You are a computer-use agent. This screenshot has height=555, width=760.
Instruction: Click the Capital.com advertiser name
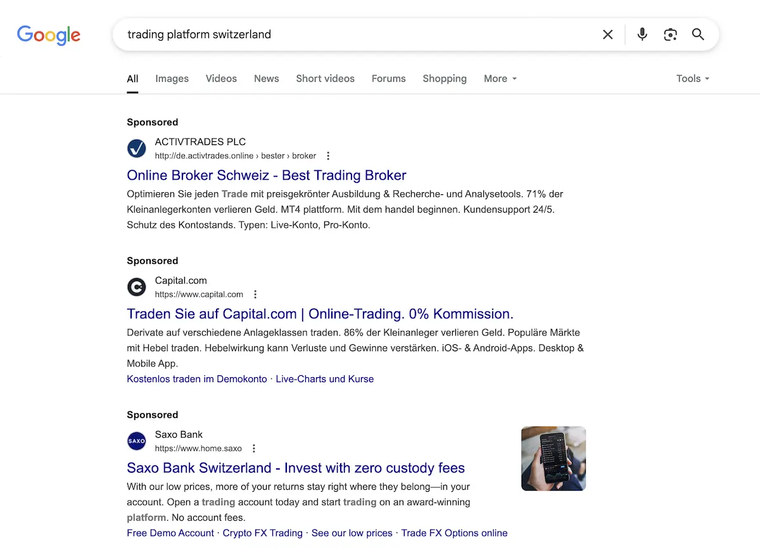click(181, 280)
